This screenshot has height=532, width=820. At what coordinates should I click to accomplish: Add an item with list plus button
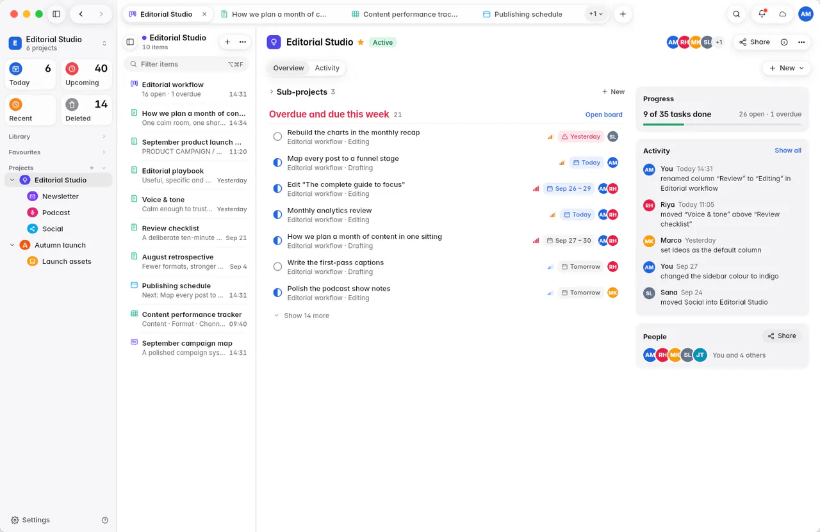pos(227,42)
